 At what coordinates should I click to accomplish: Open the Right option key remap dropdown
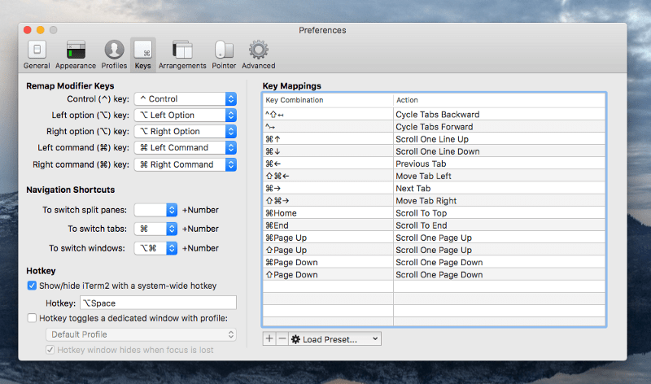(x=186, y=131)
